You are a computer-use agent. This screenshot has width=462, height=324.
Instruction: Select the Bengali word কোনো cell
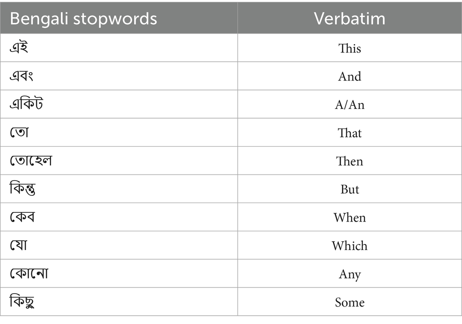click(x=29, y=274)
